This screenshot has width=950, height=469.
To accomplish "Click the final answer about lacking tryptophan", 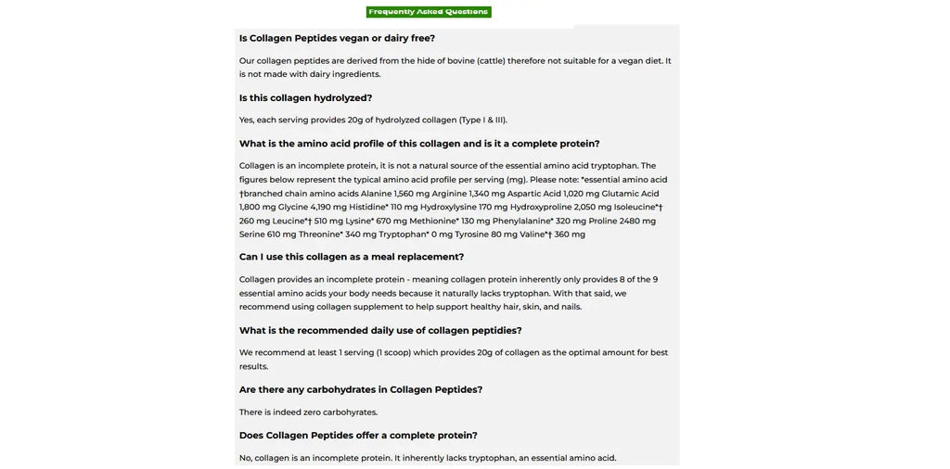I will pyautogui.click(x=428, y=458).
